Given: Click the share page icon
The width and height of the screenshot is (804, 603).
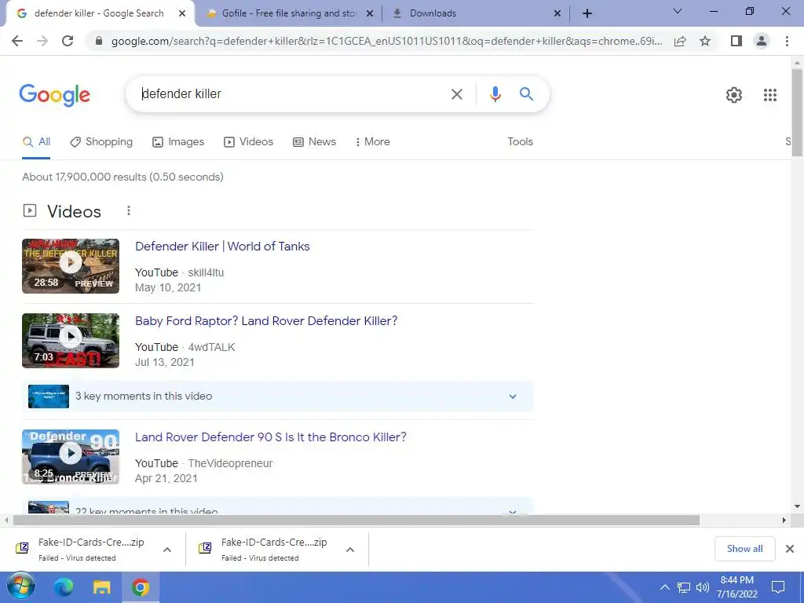Looking at the screenshot, I should click(x=680, y=41).
